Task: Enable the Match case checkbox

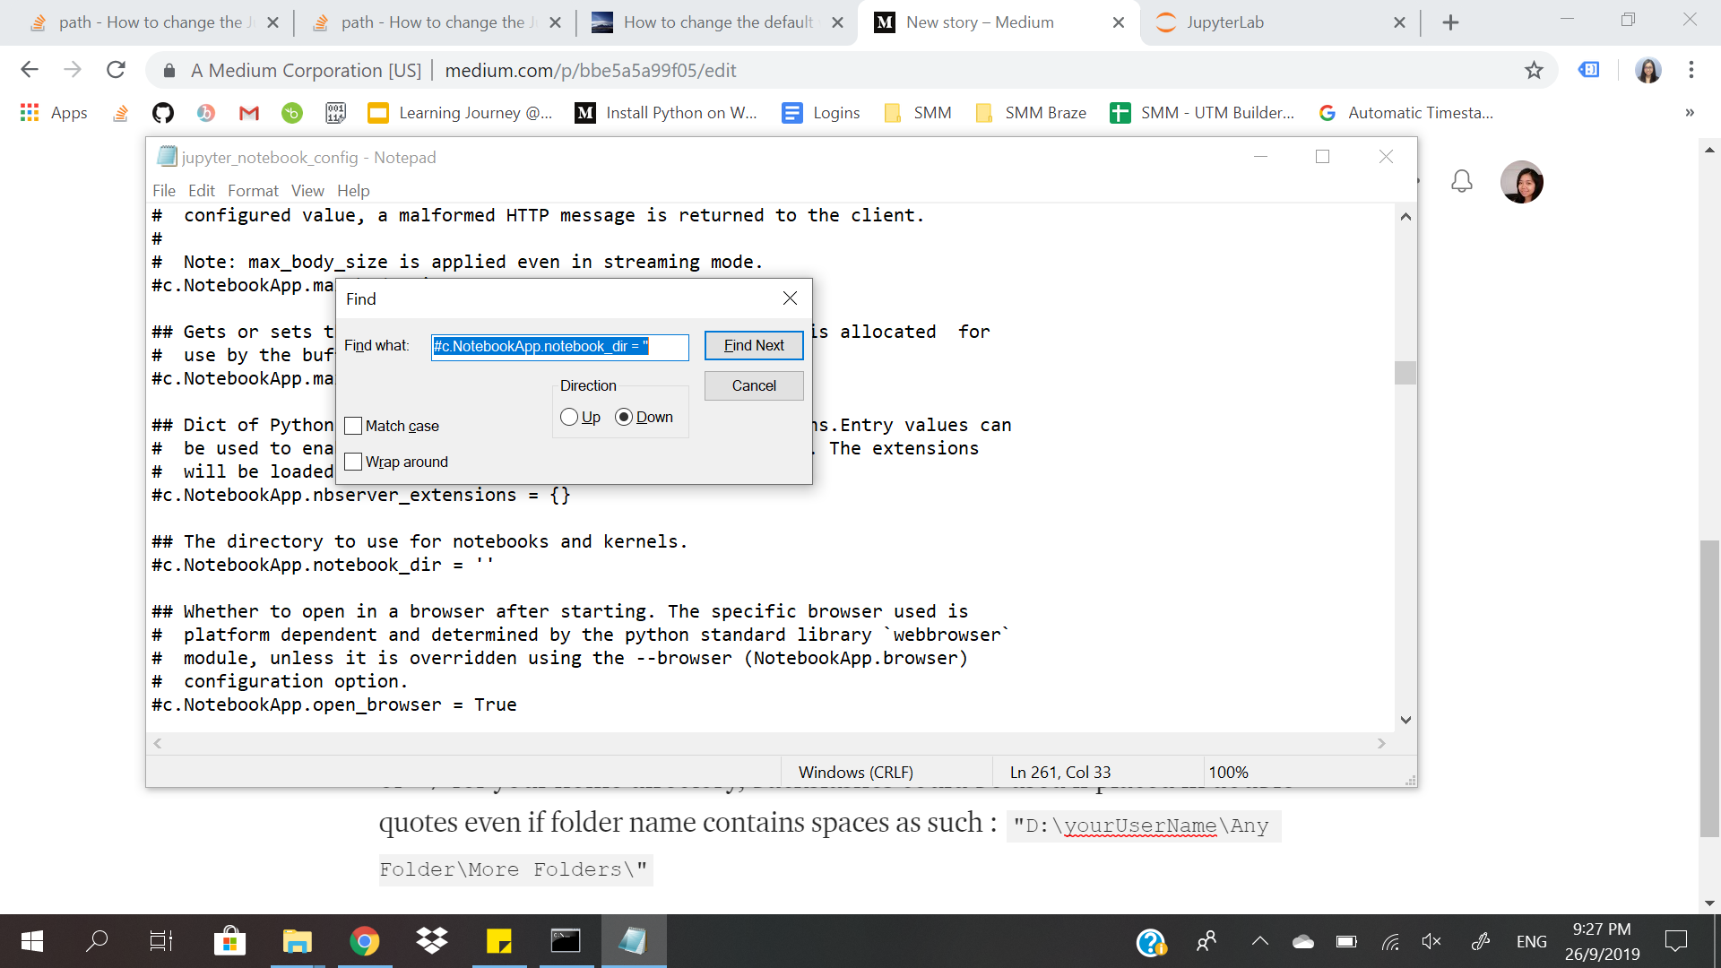Action: click(x=353, y=426)
